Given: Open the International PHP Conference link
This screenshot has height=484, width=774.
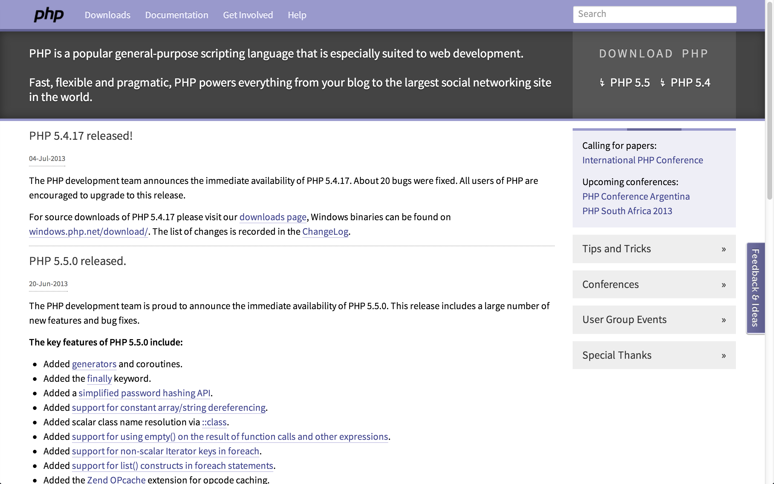Looking at the screenshot, I should coord(642,160).
